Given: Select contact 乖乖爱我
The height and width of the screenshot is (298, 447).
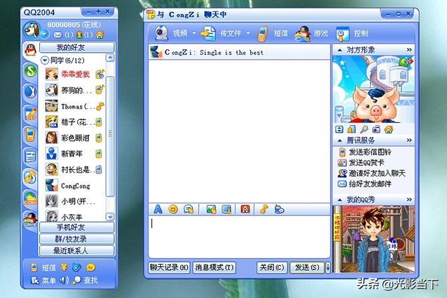Looking at the screenshot, I should [x=75, y=74].
